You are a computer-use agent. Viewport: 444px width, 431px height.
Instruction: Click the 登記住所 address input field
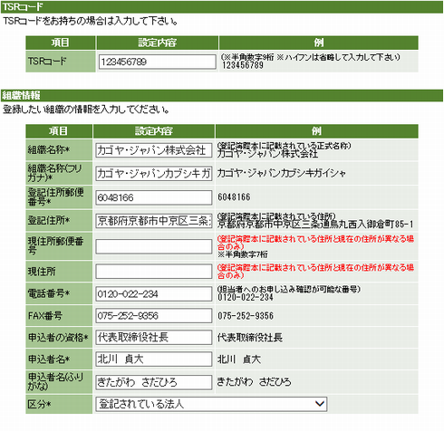click(x=154, y=221)
